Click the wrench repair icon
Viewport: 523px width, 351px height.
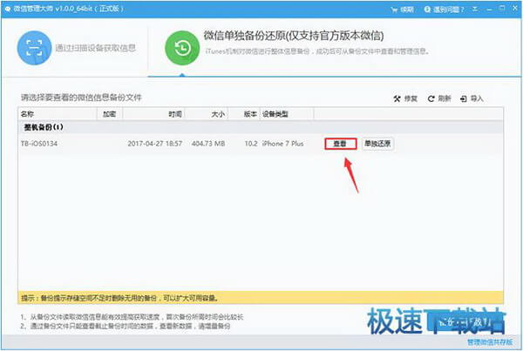tap(397, 98)
